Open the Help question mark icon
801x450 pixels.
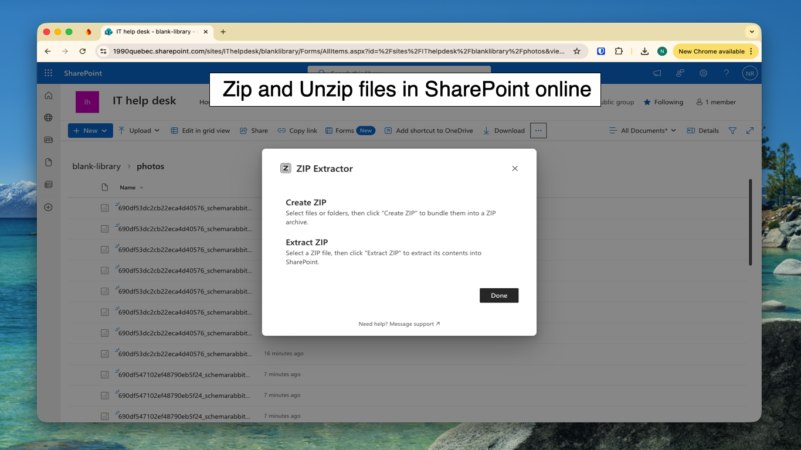pos(726,73)
